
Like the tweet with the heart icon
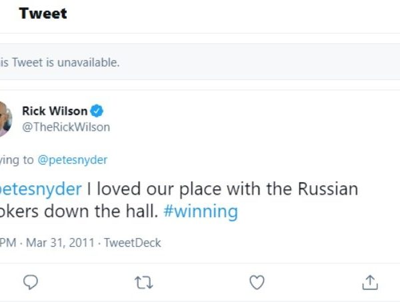click(257, 283)
